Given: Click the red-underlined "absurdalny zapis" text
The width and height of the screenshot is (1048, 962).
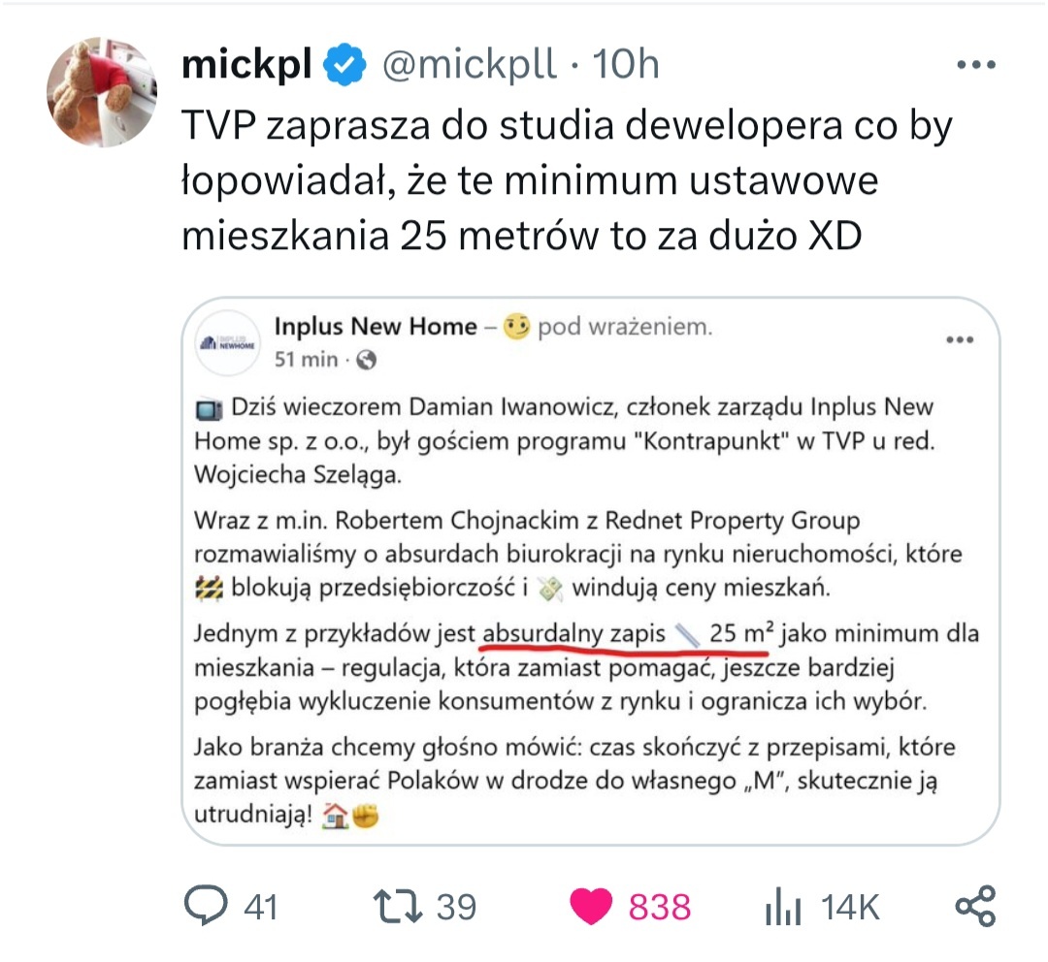Looking at the screenshot, I should pos(573,634).
